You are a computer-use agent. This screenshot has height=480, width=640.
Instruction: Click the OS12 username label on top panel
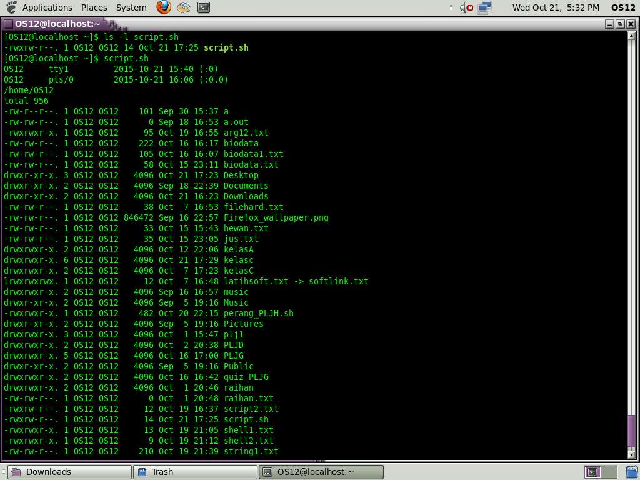pos(623,7)
